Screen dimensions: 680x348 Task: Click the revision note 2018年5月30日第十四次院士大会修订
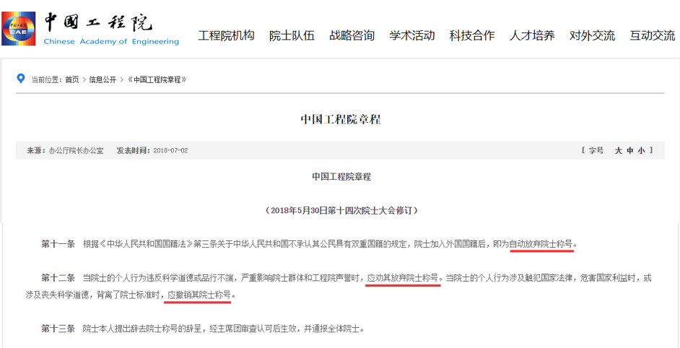click(x=341, y=210)
